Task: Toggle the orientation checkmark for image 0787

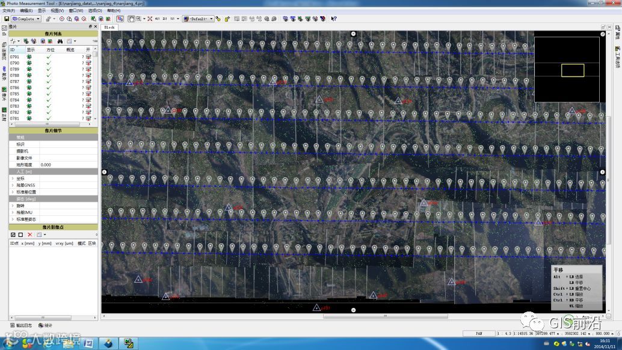Action: pyautogui.click(x=49, y=81)
